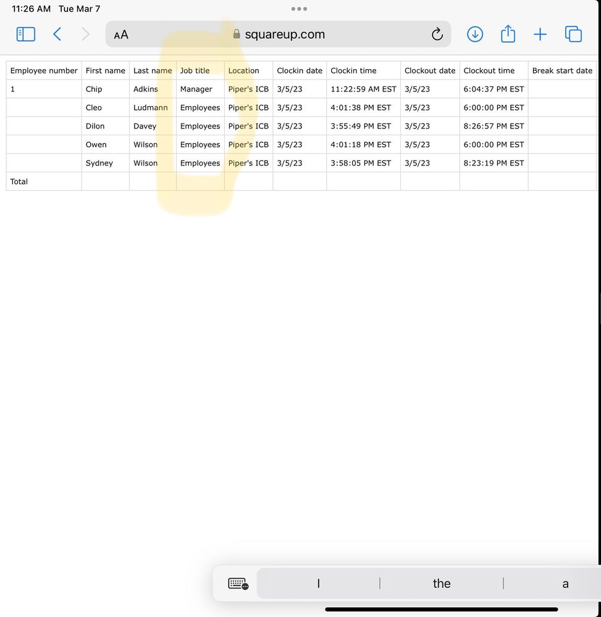Tap the squareup.com address field
Screen dimensions: 601x617
coord(284,35)
